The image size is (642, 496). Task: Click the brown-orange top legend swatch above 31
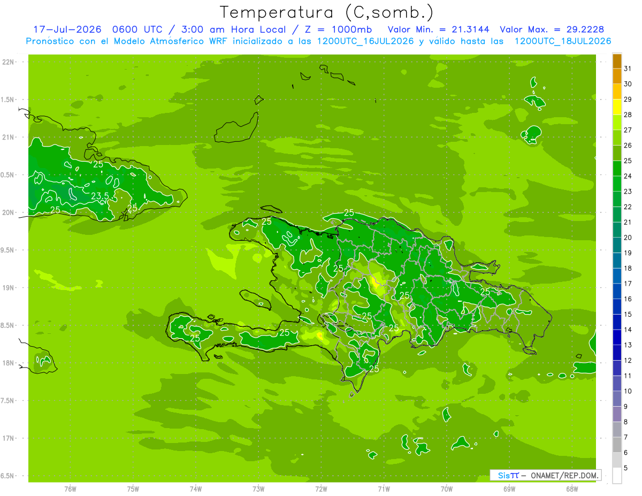(x=617, y=61)
